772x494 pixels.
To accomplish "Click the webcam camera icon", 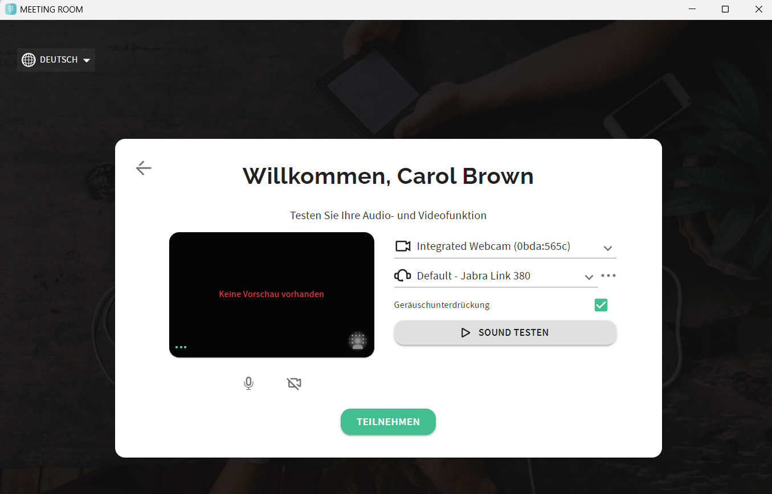I will pos(403,246).
